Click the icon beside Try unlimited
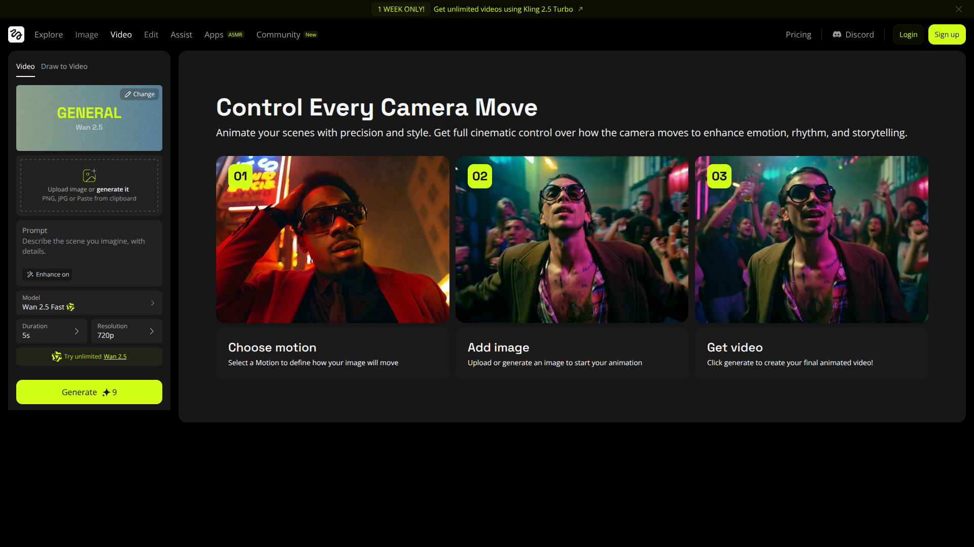The height and width of the screenshot is (547, 974). tap(56, 357)
